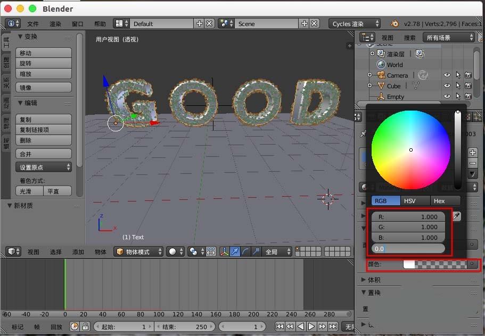
Task: Disable Cube selectability arrow in outliner
Action: pos(458,86)
